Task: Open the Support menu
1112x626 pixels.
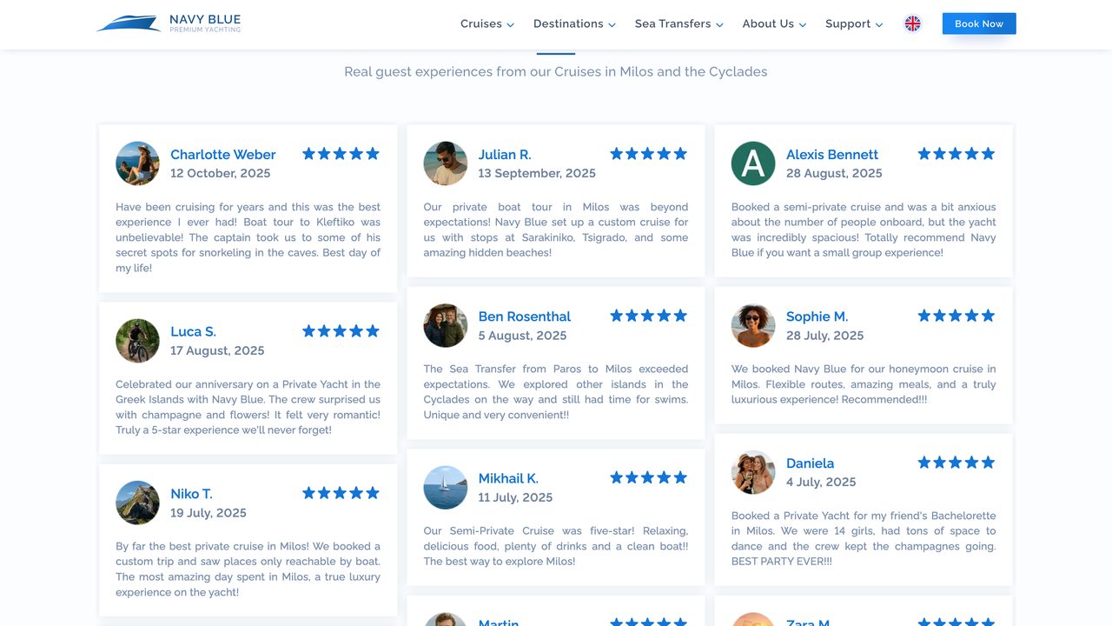Action: tap(854, 23)
